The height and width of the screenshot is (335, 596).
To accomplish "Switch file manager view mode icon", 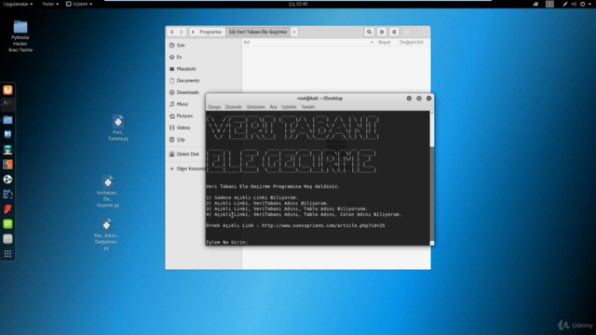I will pos(382,32).
